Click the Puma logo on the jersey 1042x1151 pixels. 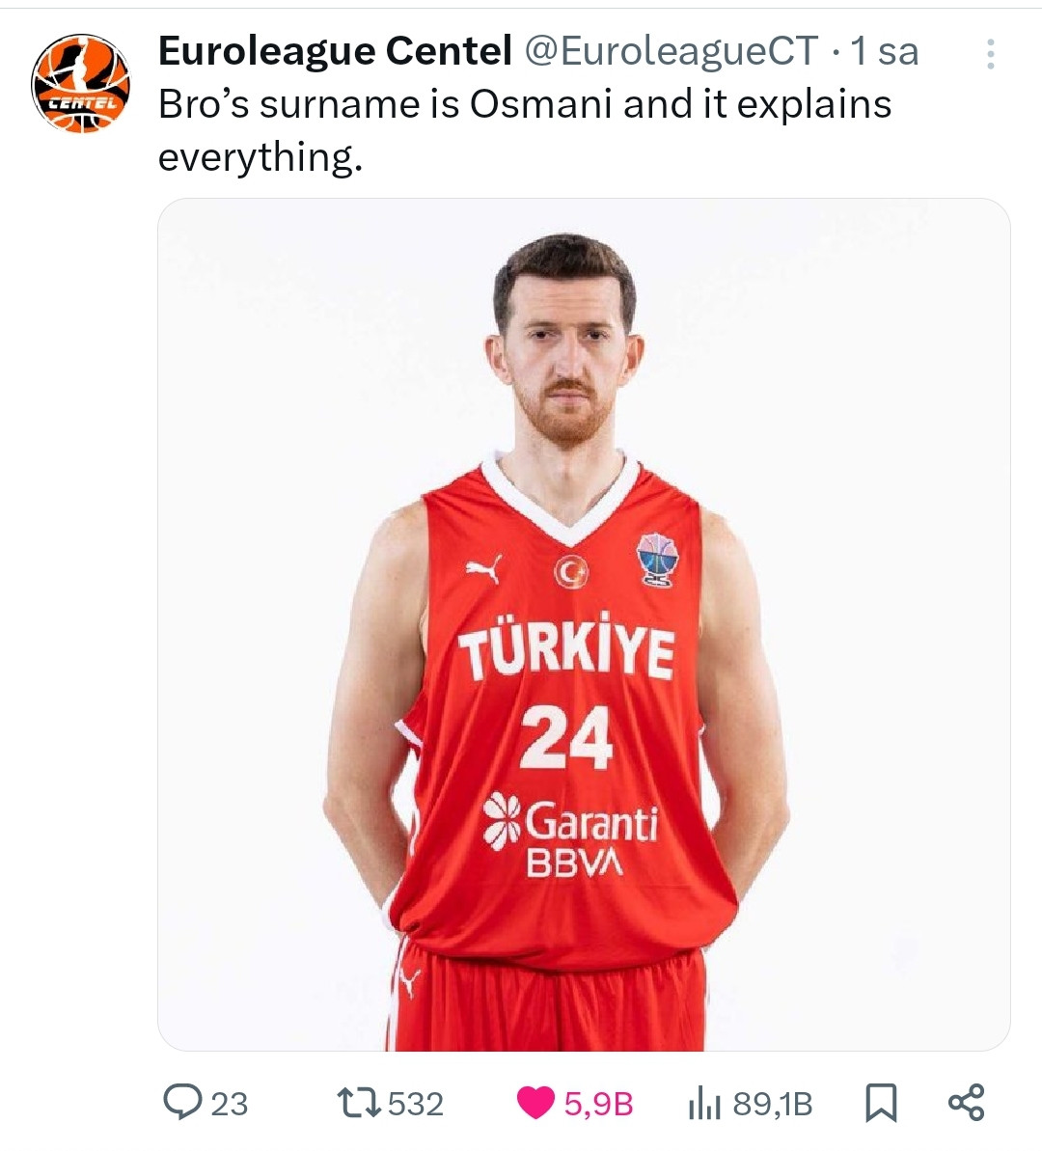483,569
